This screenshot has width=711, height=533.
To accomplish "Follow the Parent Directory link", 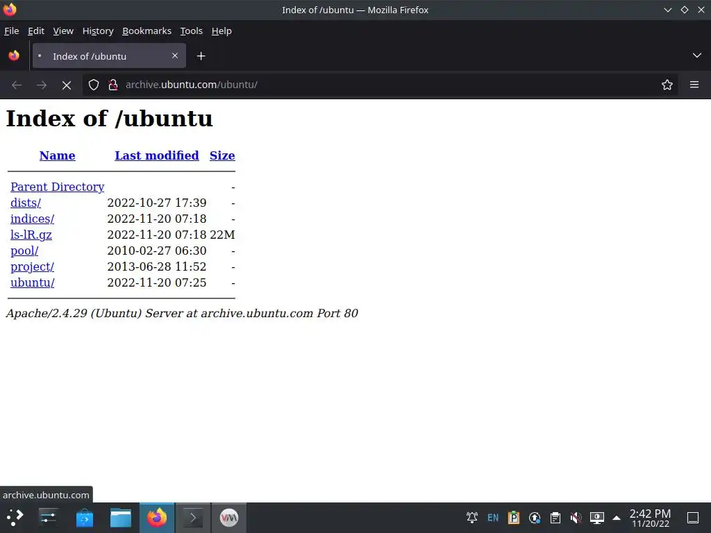I will [57, 187].
